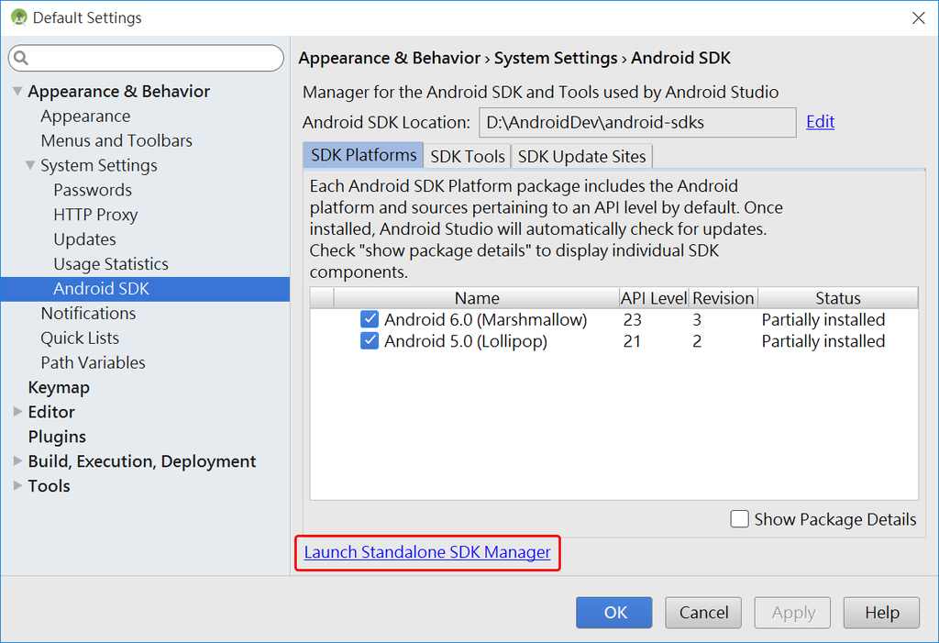Open Help for this dialog
The height and width of the screenshot is (643, 939).
881,613
